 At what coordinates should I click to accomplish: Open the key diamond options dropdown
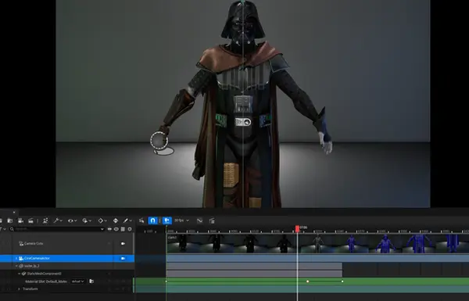click(102, 220)
